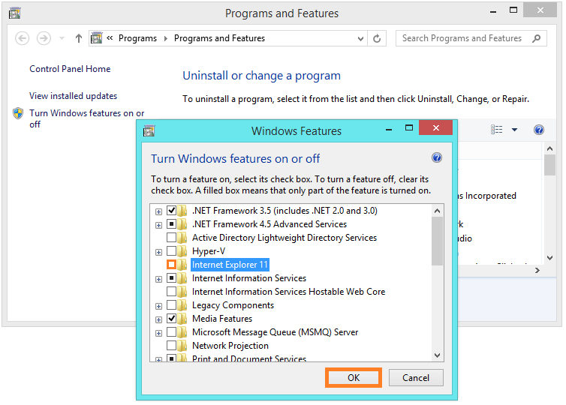Expand .NET Framework 3.5 node
Image resolution: width=566 pixels, height=405 pixels.
[158, 211]
